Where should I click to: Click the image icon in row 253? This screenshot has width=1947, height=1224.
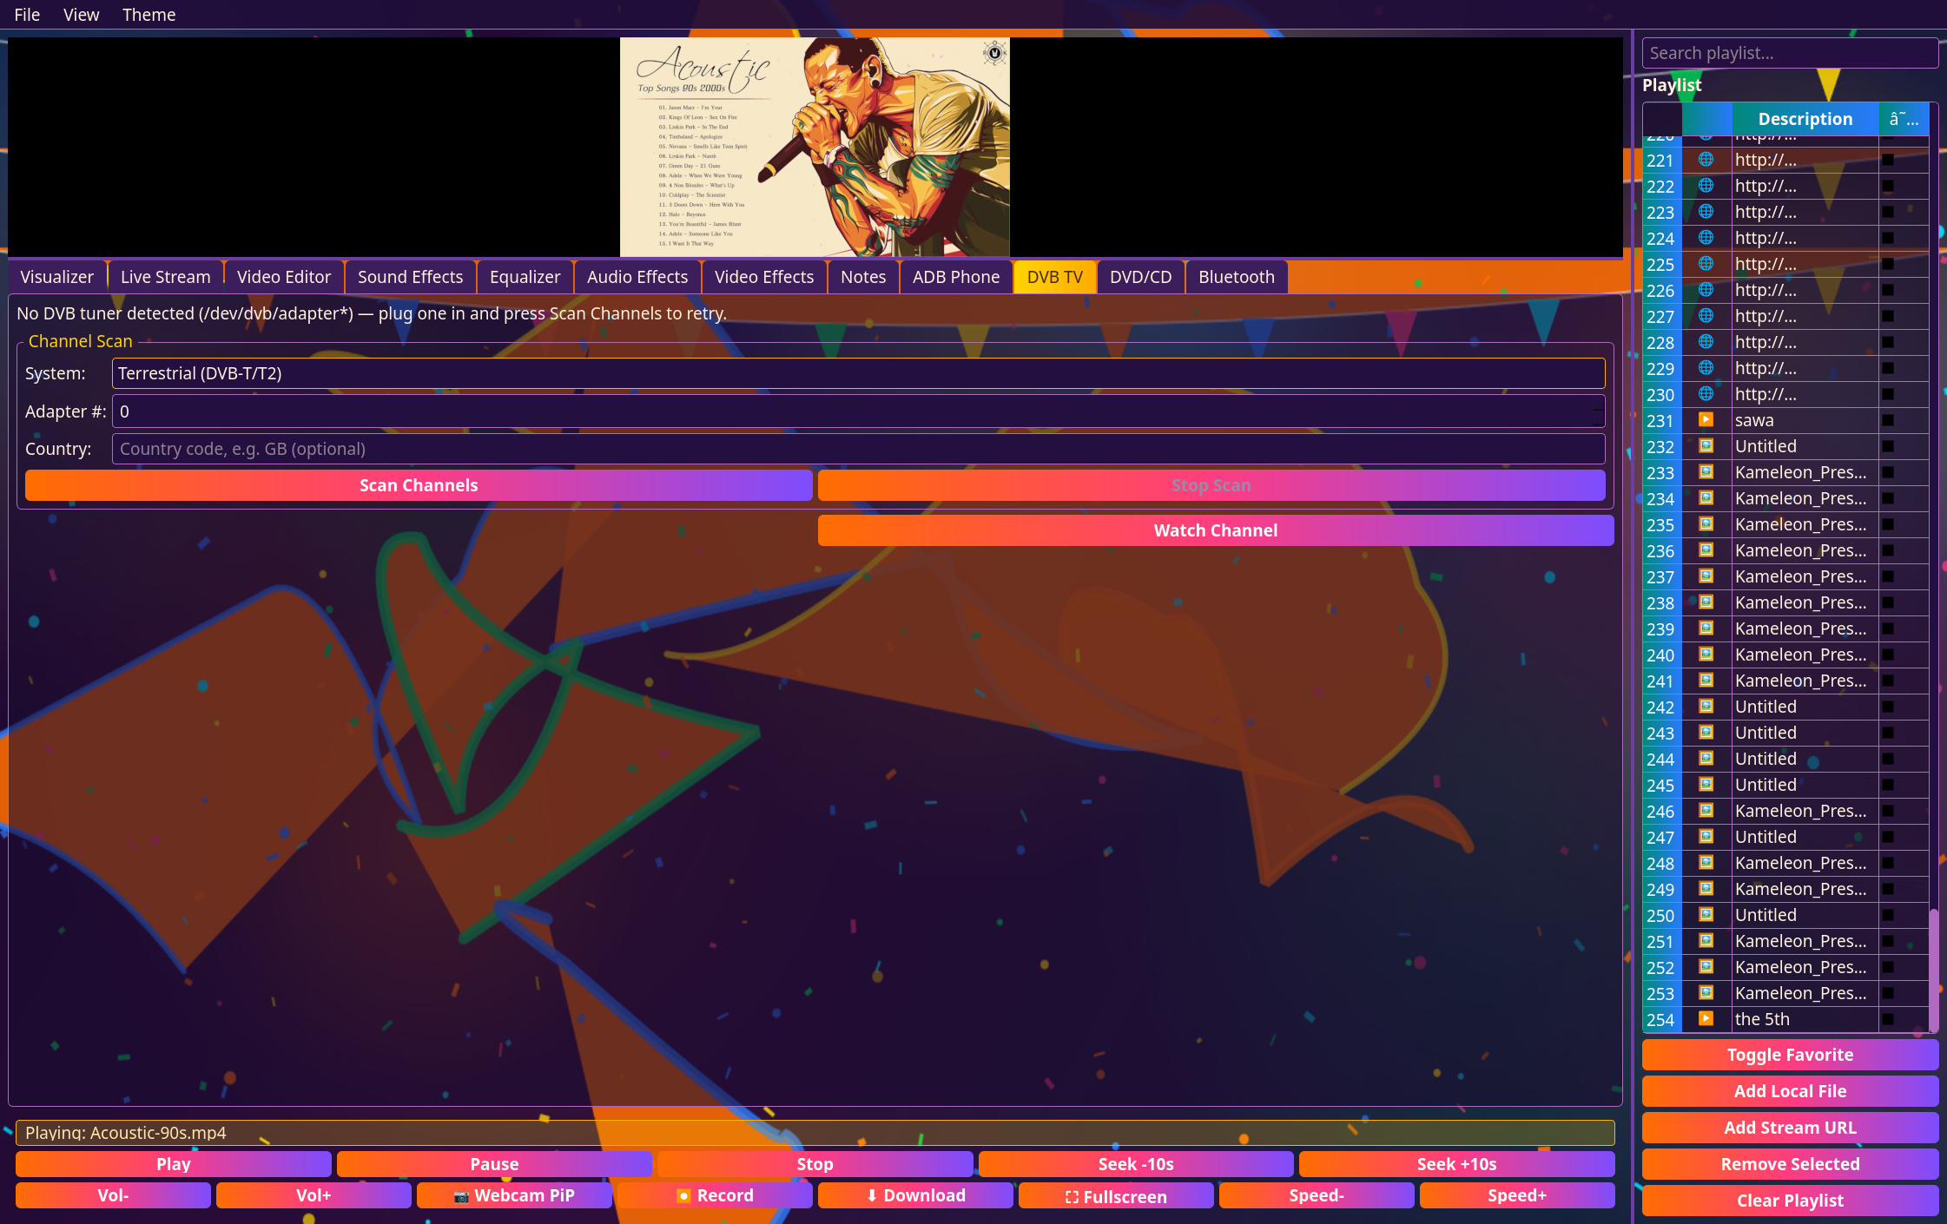pos(1706,993)
